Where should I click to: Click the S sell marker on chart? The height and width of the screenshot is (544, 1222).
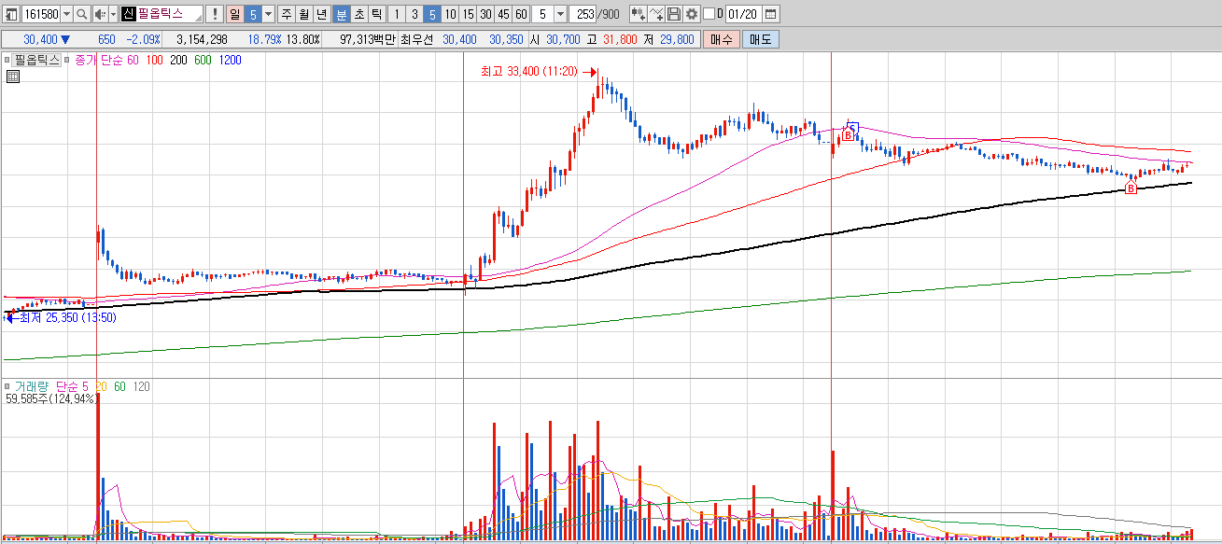point(851,127)
